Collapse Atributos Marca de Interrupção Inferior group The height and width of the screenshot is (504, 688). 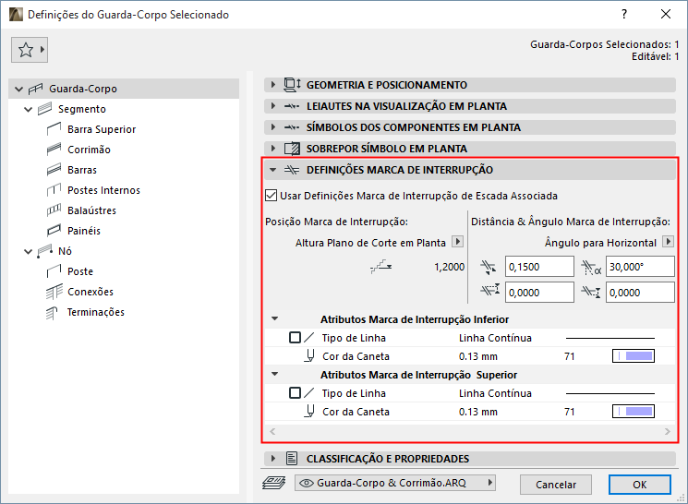tap(275, 318)
